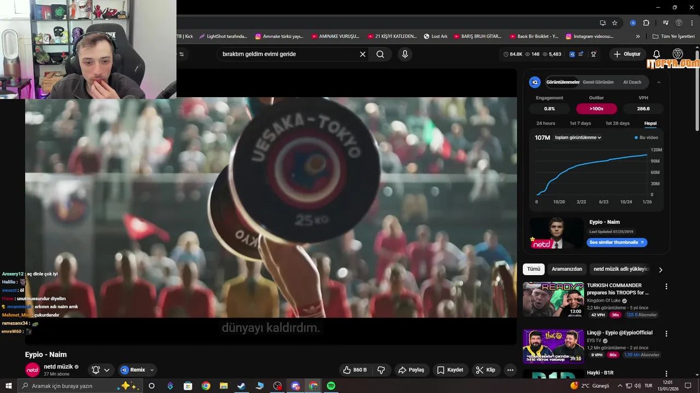The image size is (700, 393).
Task: Open search filter sliders icon
Action: click(x=182, y=54)
